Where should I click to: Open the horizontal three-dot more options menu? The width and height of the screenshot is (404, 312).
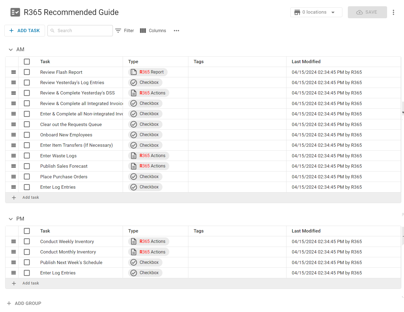tap(176, 30)
